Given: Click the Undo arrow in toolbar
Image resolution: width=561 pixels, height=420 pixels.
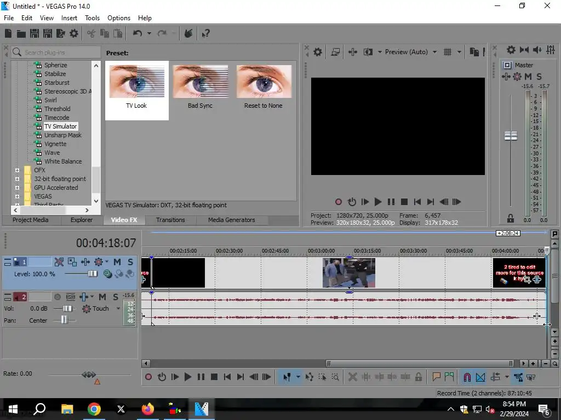Looking at the screenshot, I should tap(138, 33).
